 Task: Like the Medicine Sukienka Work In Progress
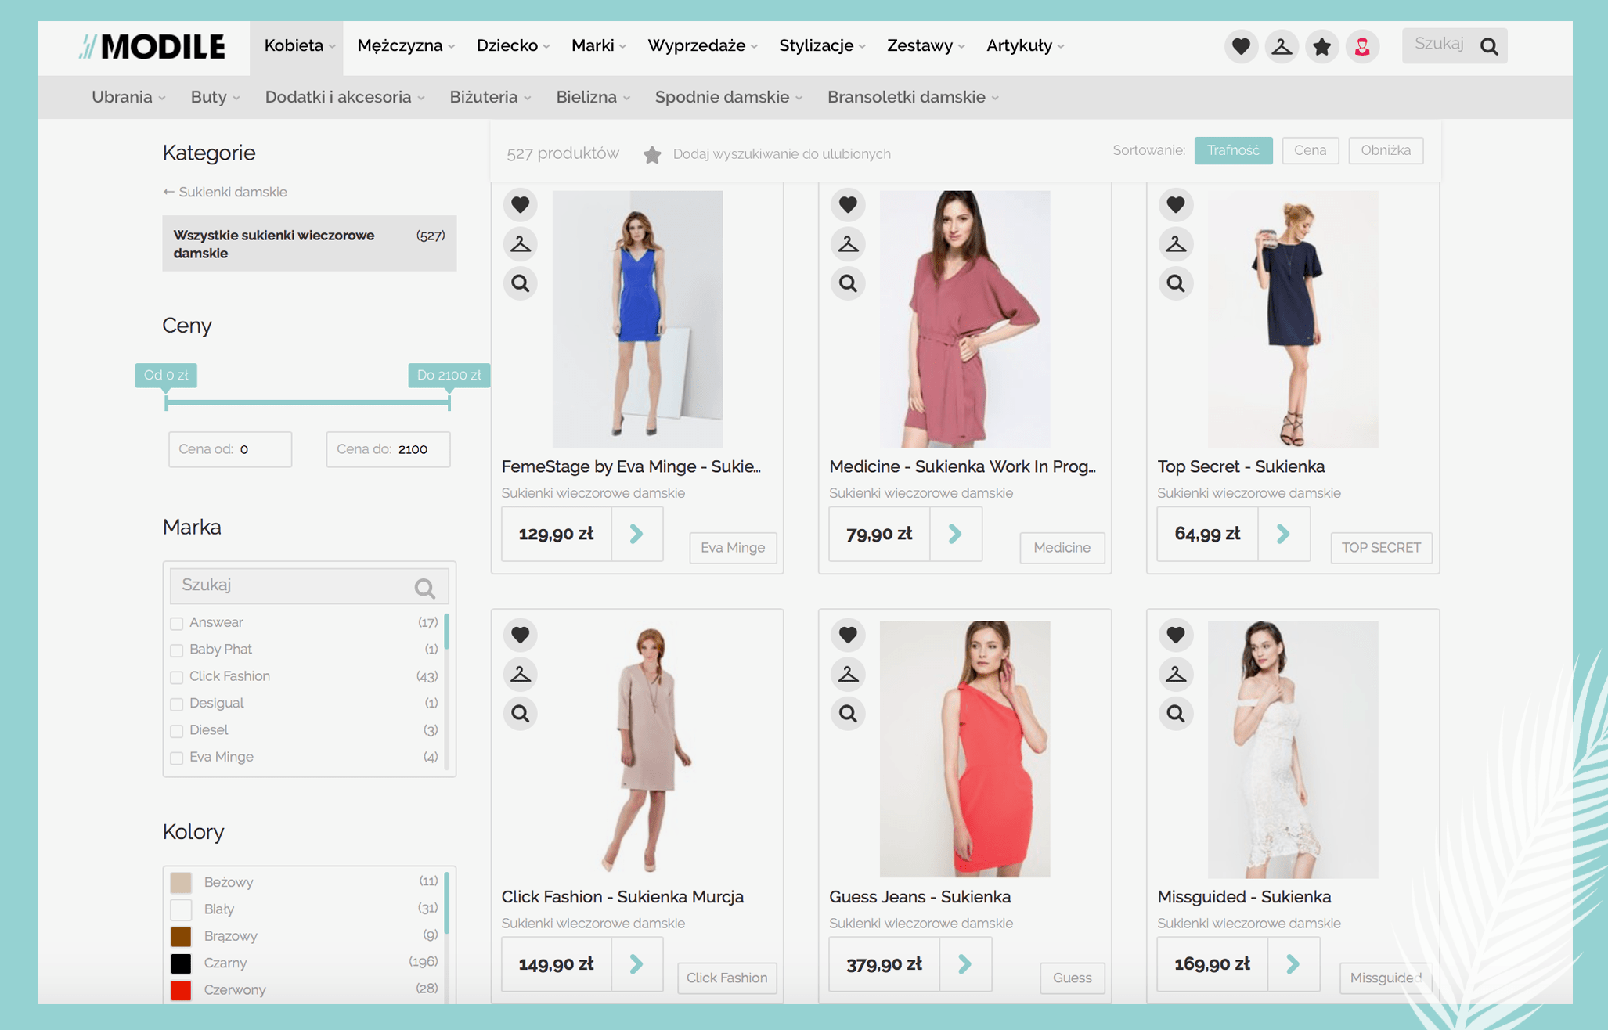pyautogui.click(x=848, y=205)
